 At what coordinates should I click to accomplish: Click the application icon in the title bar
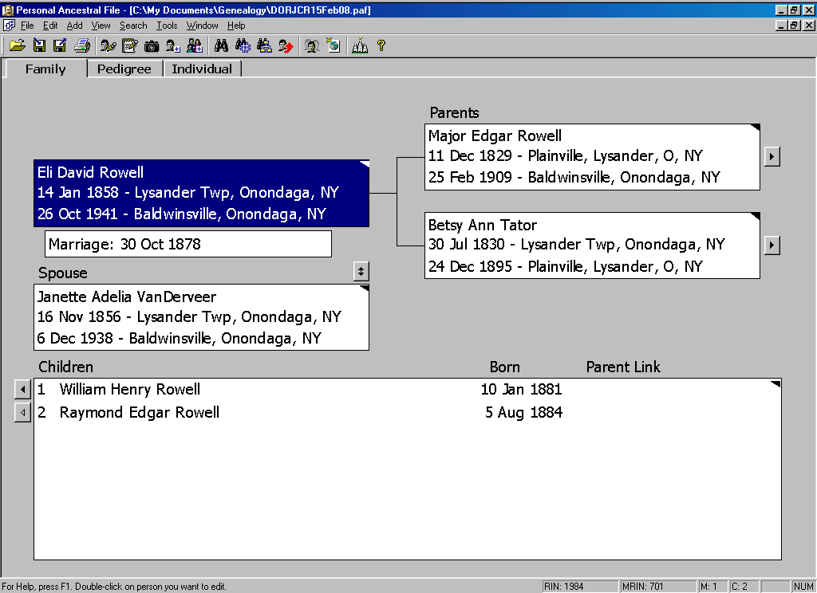pos(7,10)
